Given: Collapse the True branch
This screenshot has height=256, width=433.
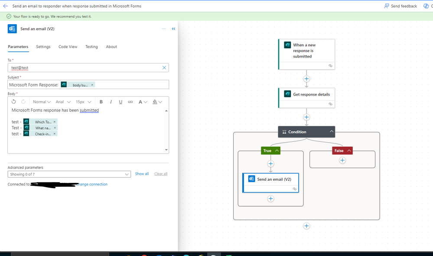Looking at the screenshot, I should click(x=277, y=151).
